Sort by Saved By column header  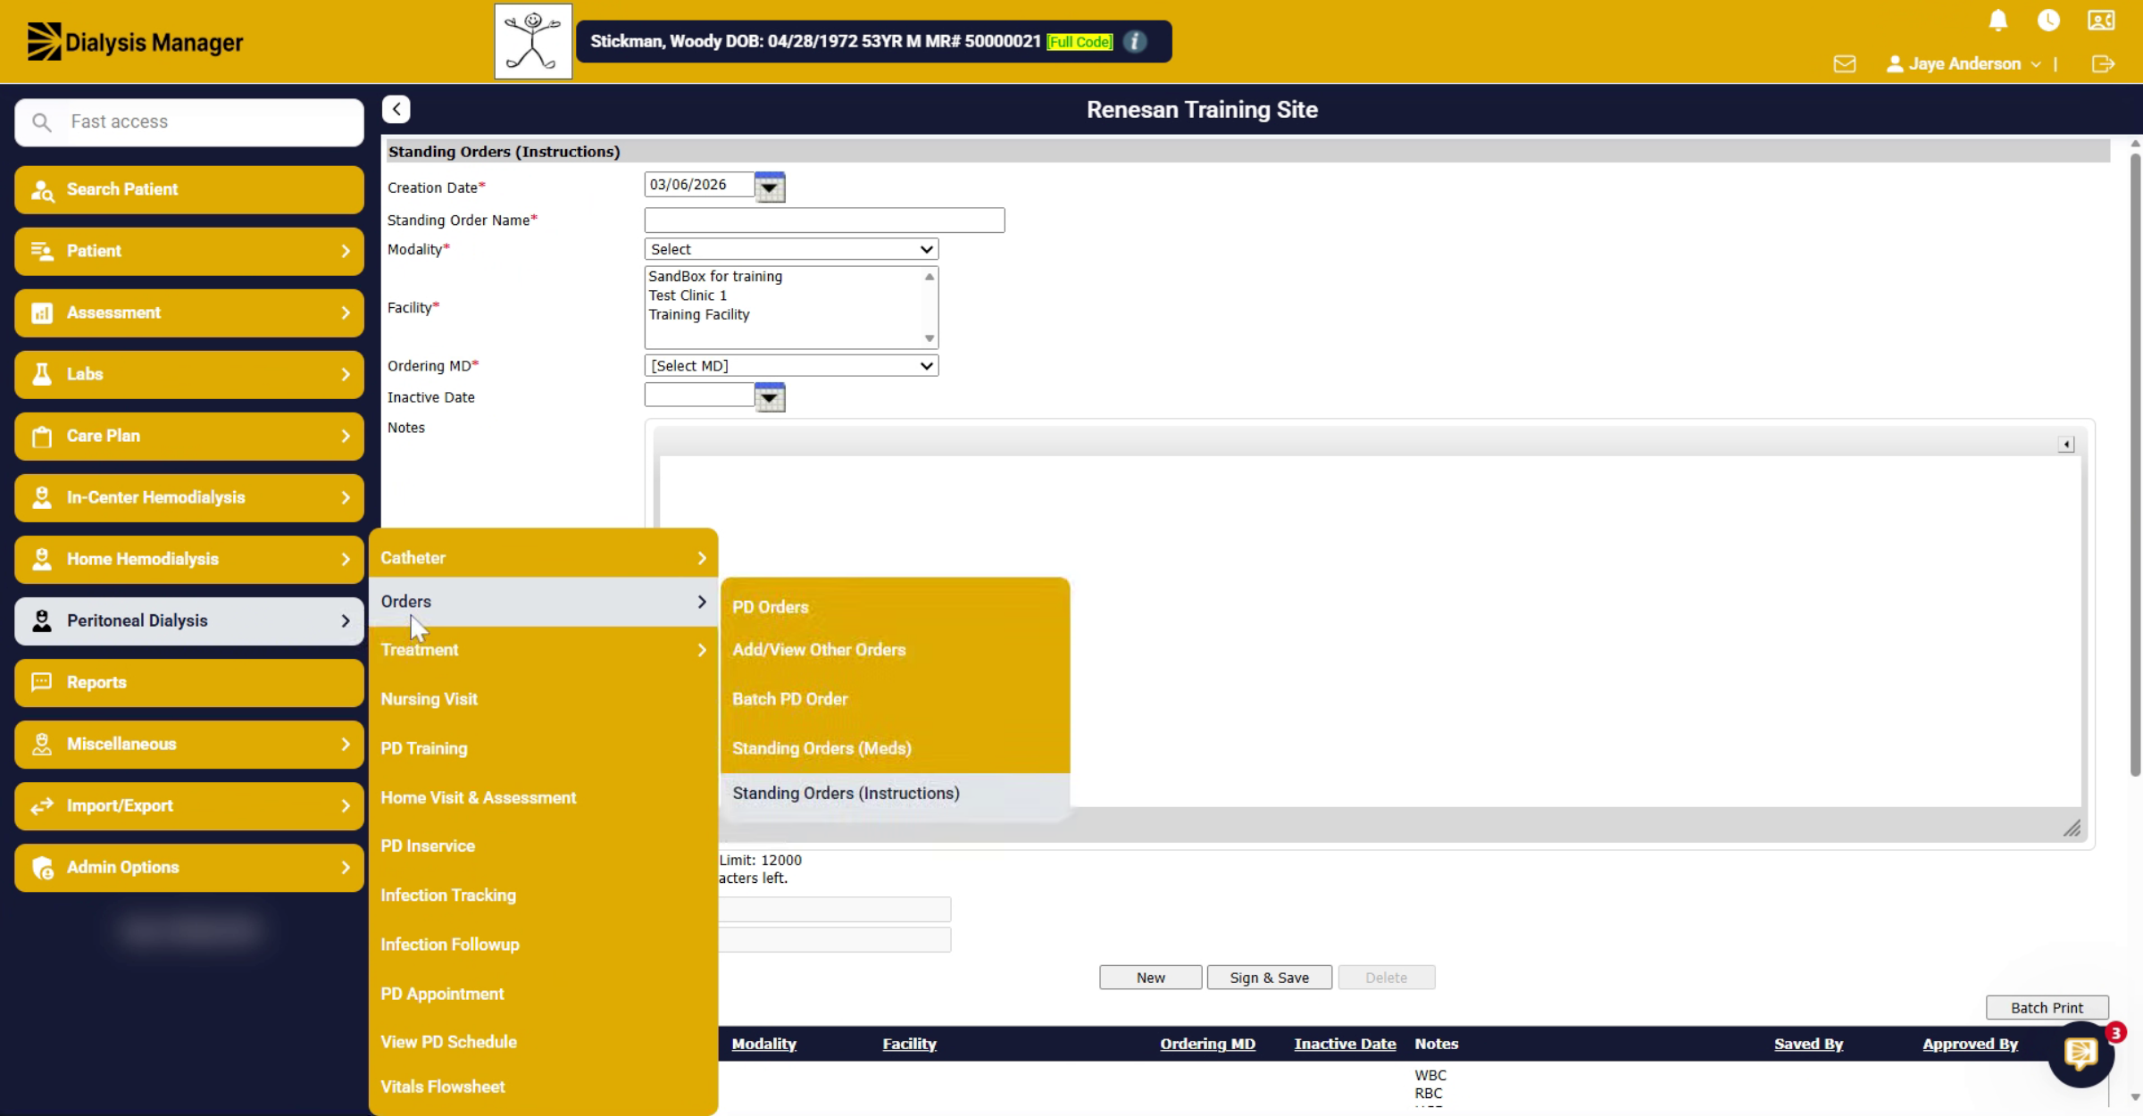point(1808,1044)
